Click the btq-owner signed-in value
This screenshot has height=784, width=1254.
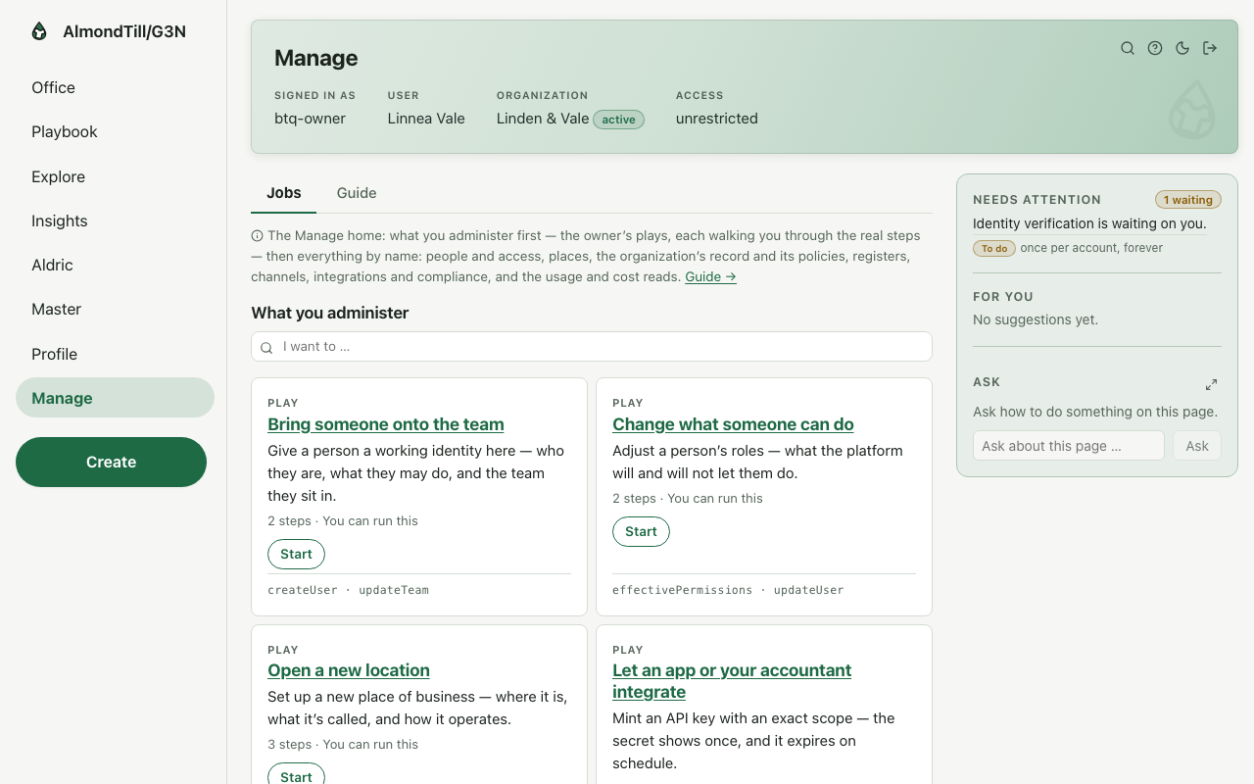[310, 119]
